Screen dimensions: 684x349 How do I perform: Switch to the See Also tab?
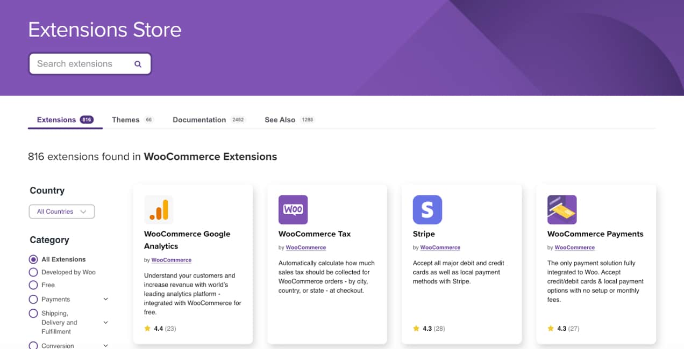290,120
